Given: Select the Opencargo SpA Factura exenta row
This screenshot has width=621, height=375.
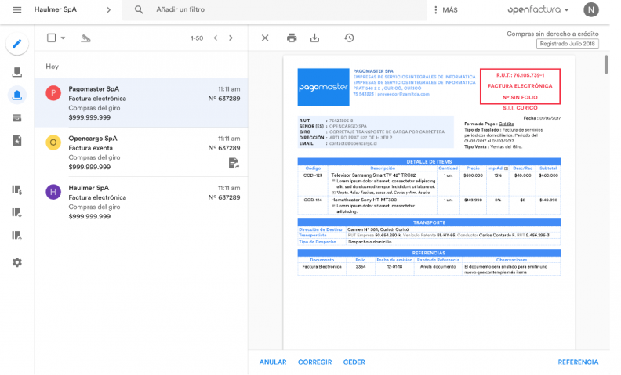Looking at the screenshot, I should [141, 153].
